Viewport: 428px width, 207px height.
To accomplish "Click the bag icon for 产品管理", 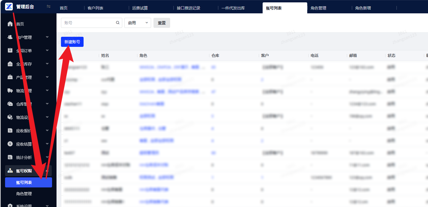I will tap(10, 77).
